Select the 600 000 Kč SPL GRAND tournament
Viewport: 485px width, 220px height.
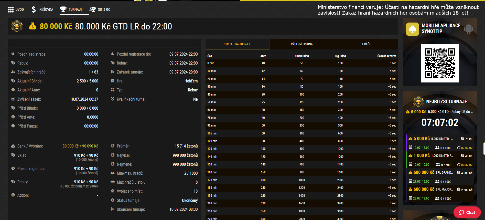click(x=440, y=177)
